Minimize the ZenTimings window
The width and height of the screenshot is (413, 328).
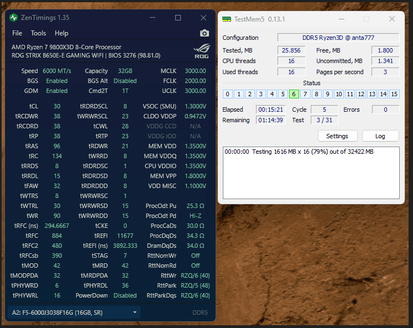153,18
